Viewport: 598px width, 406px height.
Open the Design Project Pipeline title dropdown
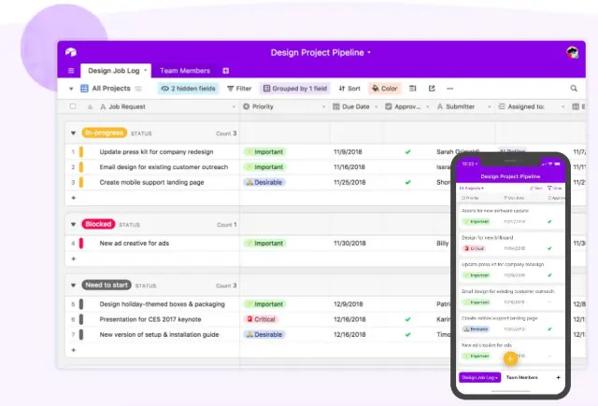320,53
